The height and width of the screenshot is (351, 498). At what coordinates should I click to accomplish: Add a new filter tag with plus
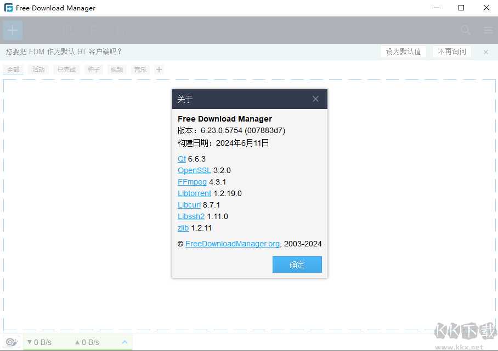click(159, 70)
